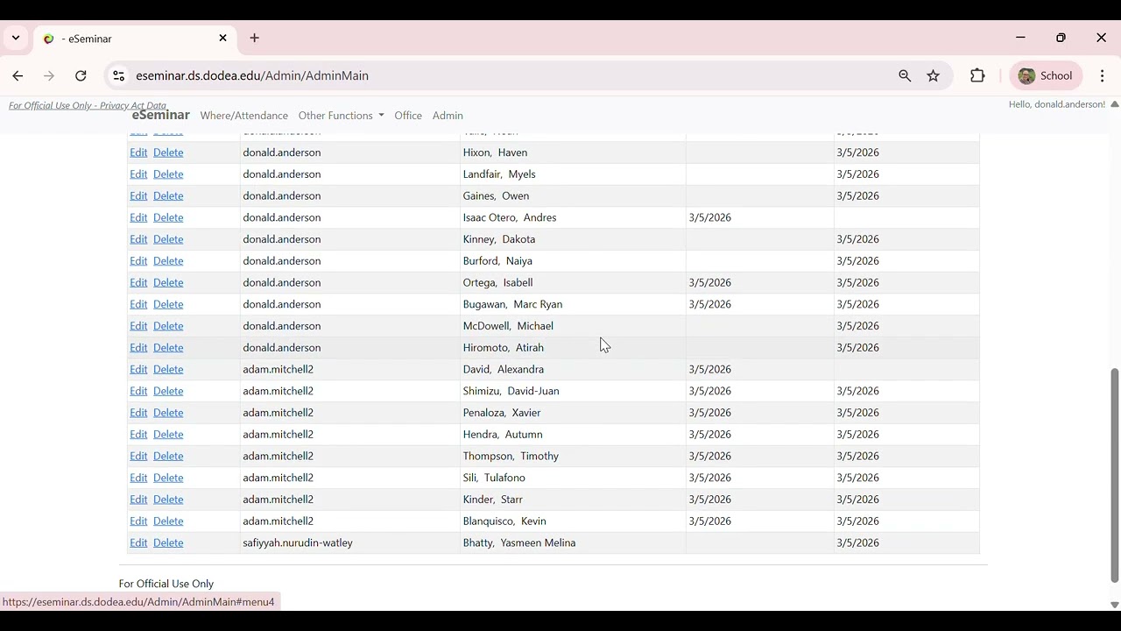The height and width of the screenshot is (631, 1121).
Task: Click the zoom magnifier icon in address bar
Action: [x=905, y=76]
